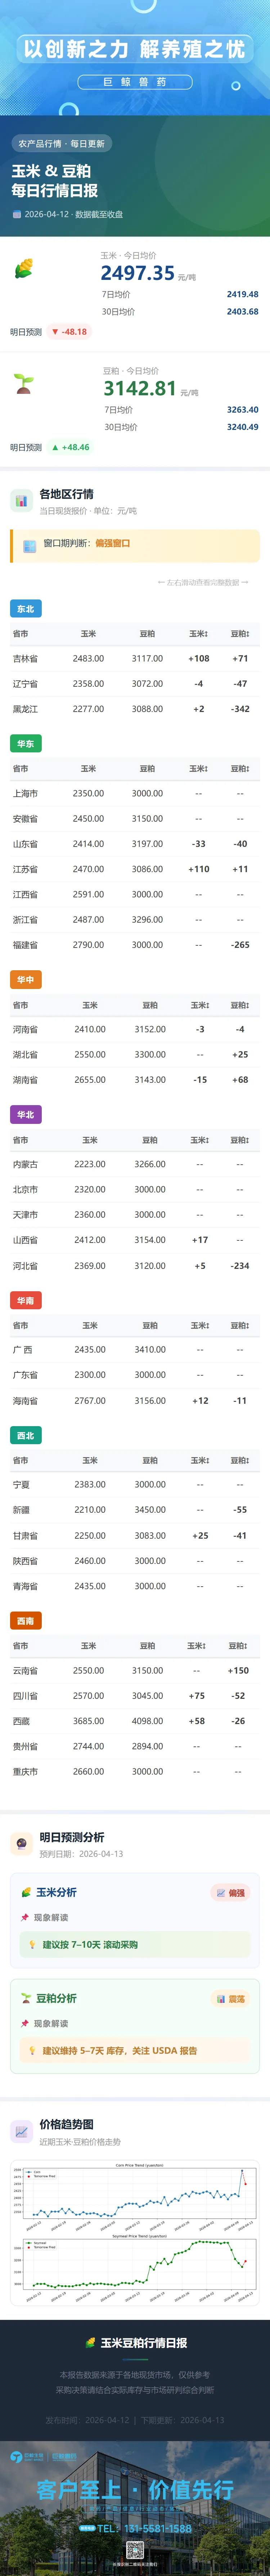Sort 东北 table by 玉米↕ change column
This screenshot has width=270, height=2576.
tap(198, 633)
